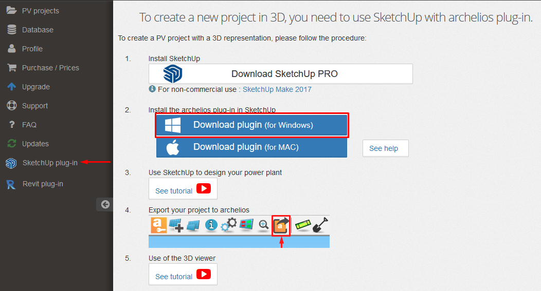The height and width of the screenshot is (291, 541).
Task: Click YouTube icon under step 3
Action: [x=204, y=188]
